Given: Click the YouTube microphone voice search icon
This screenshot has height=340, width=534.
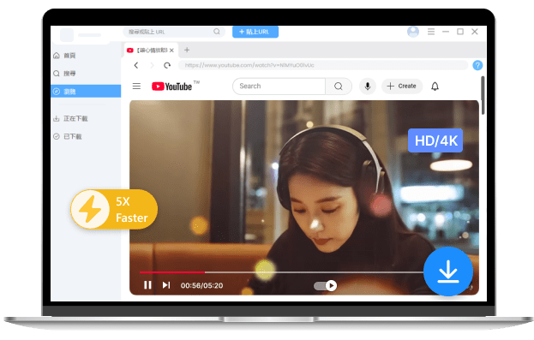Looking at the screenshot, I should click(x=368, y=86).
